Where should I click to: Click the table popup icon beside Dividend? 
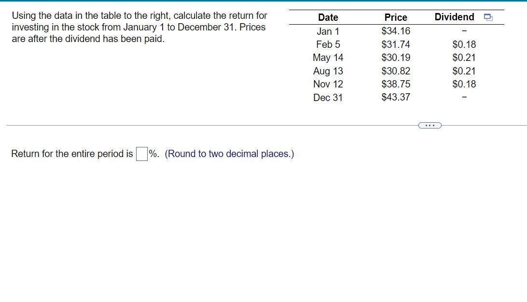488,17
